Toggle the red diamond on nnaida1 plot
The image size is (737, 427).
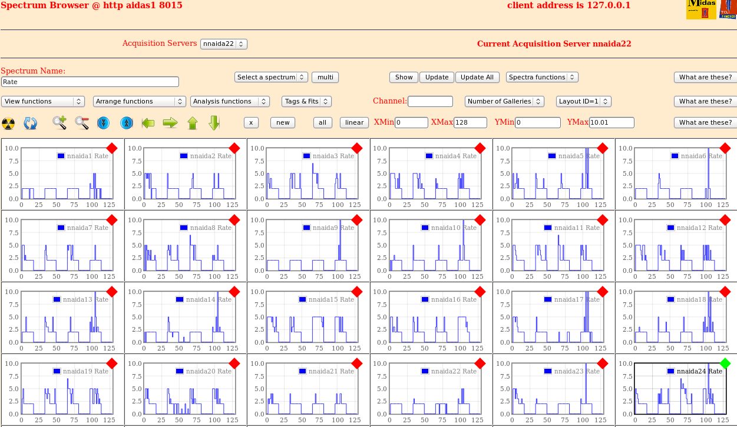[x=112, y=148]
